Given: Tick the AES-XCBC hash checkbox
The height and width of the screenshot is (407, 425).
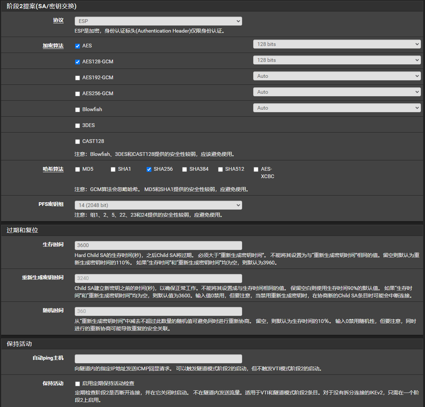Looking at the screenshot, I should pyautogui.click(x=256, y=169).
